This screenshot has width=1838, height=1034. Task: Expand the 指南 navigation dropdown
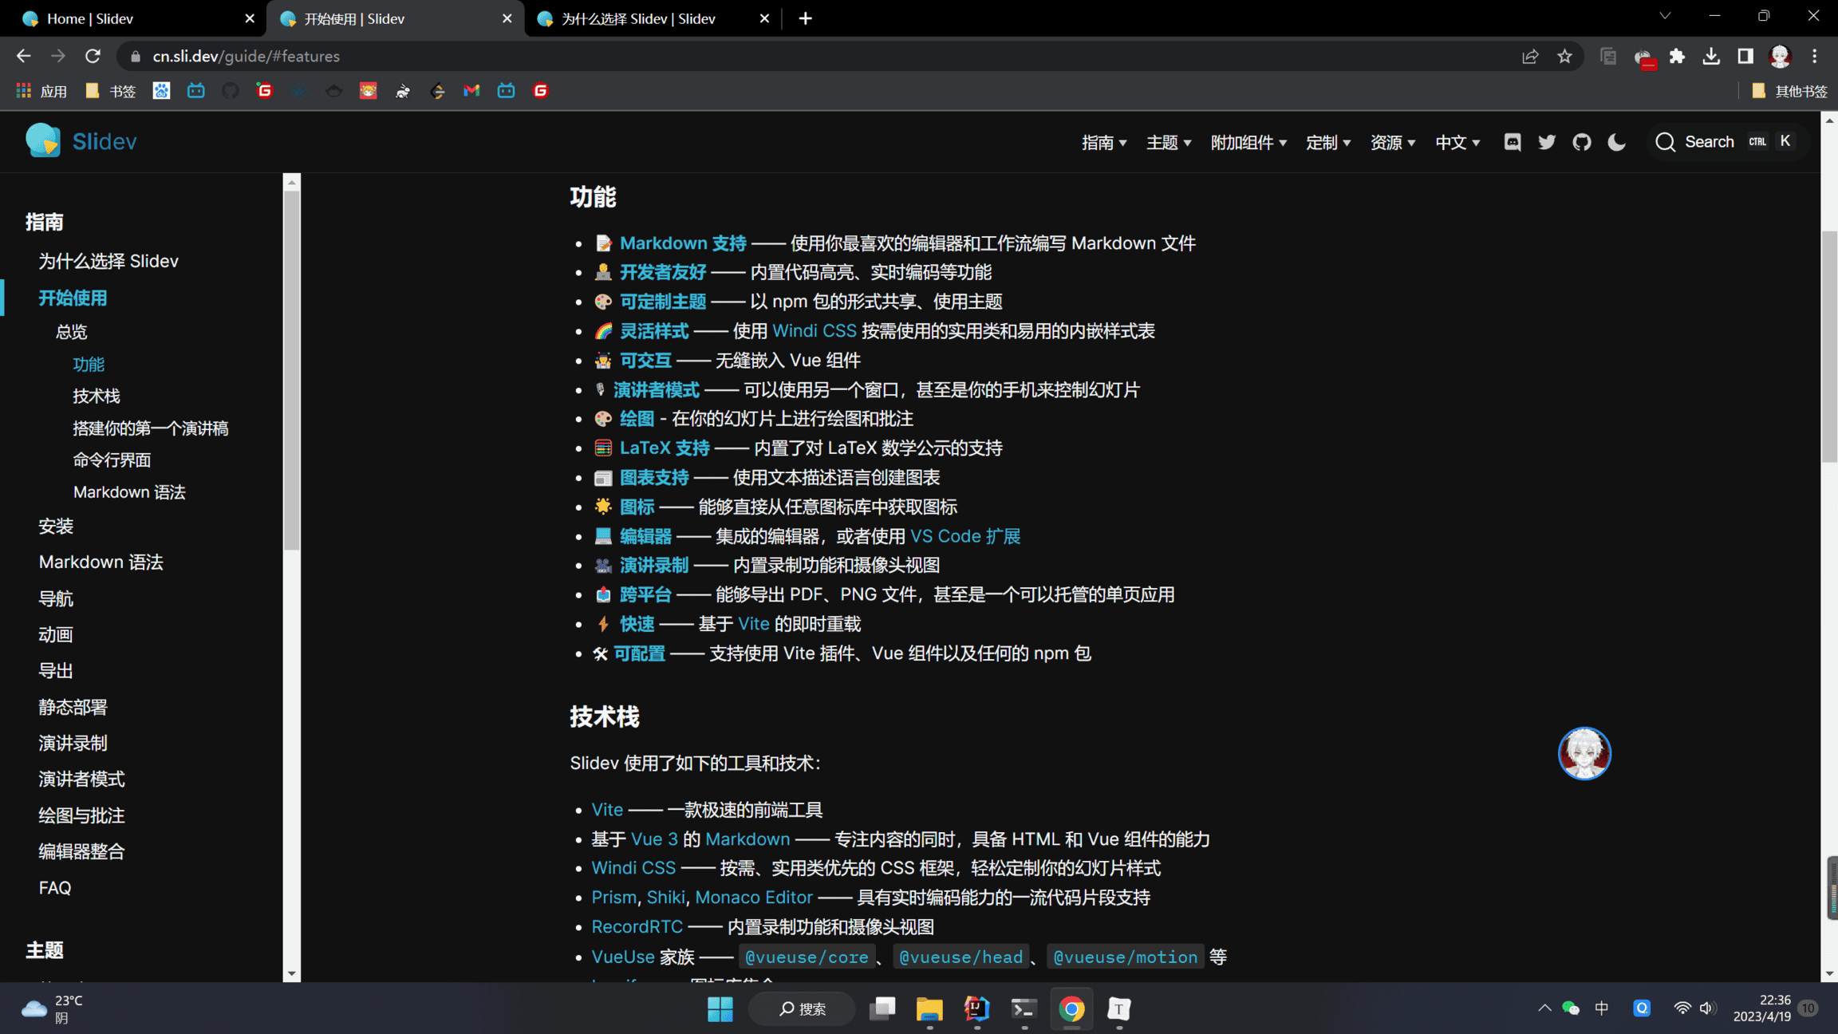(1104, 142)
